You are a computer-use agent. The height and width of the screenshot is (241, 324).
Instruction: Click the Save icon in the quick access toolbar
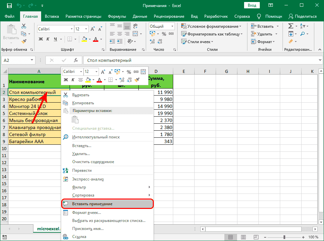(9, 6)
